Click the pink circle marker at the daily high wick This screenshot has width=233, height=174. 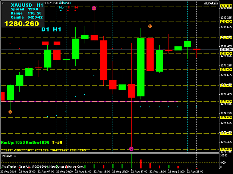click(94, 8)
